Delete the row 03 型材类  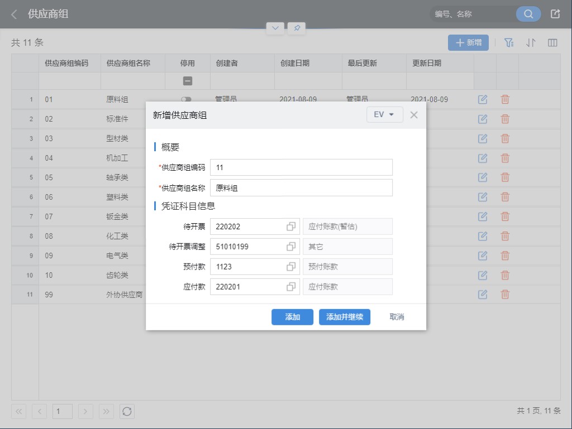click(505, 138)
